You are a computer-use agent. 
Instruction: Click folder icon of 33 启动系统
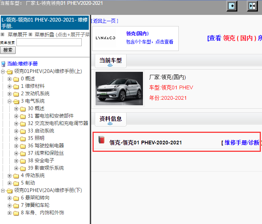click(x=23, y=131)
